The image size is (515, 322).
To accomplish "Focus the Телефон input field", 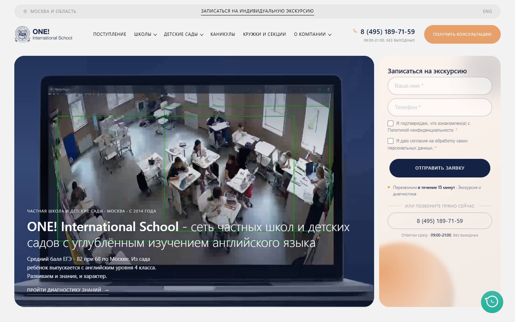I will [x=440, y=107].
